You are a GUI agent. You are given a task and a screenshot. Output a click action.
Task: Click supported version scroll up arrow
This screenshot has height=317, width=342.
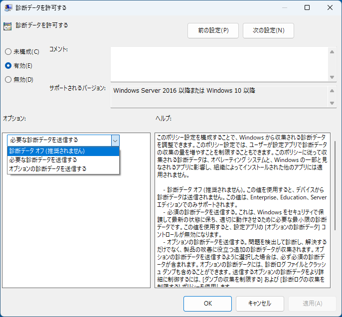pos(332,91)
